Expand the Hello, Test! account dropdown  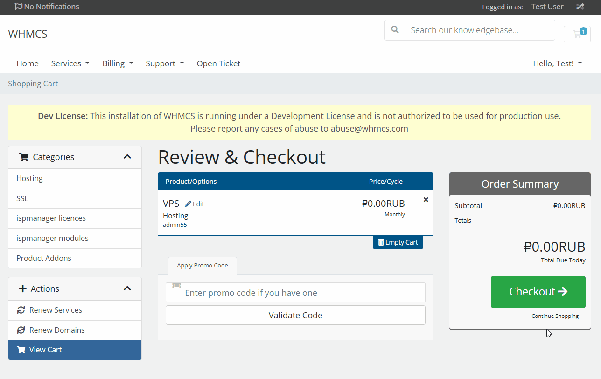click(x=557, y=63)
